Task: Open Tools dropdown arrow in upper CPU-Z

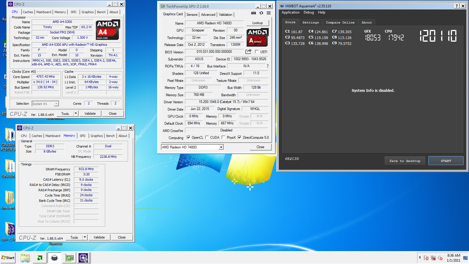Action: point(76,114)
